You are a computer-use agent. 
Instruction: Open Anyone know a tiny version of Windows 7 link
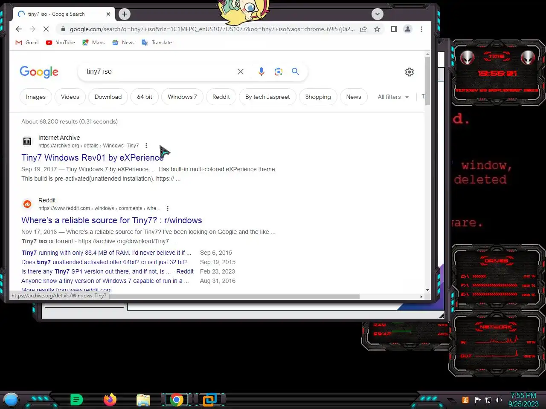click(105, 281)
